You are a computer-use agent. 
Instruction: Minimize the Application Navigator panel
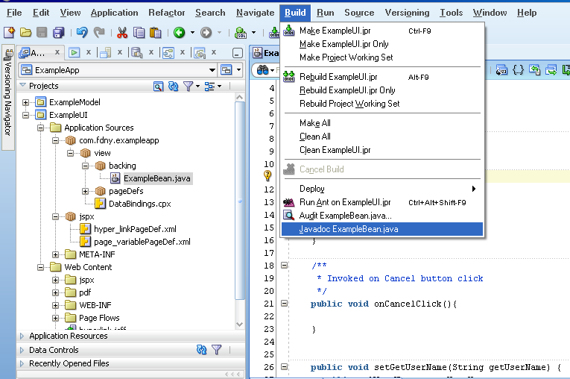[238, 53]
